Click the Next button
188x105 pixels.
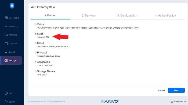point(176,90)
